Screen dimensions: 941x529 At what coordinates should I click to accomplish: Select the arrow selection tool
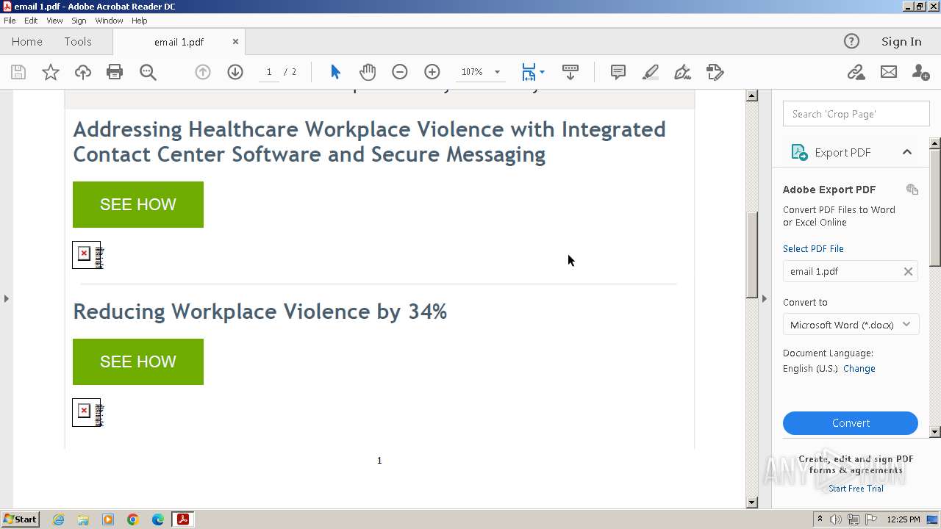pos(335,72)
